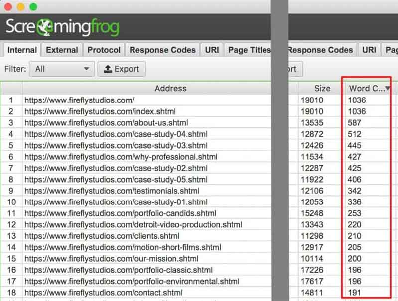Click the our-mission.shtml address row
Viewport: 398px width, 301px height.
tap(111, 259)
